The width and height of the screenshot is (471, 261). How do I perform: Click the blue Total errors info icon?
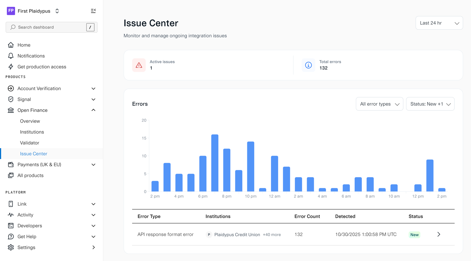click(308, 65)
